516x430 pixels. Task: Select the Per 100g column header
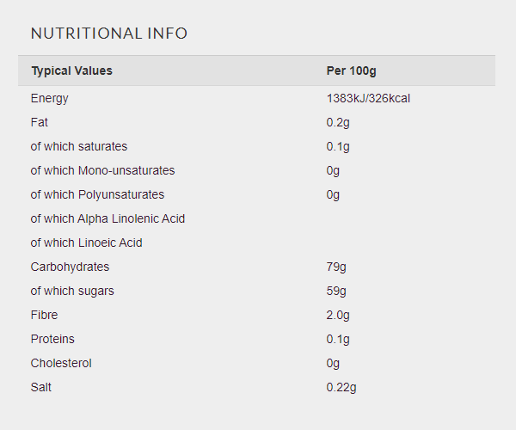[x=351, y=71]
